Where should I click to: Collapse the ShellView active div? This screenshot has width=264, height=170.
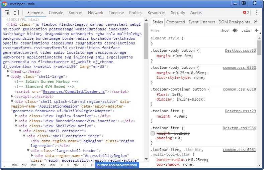16,126
